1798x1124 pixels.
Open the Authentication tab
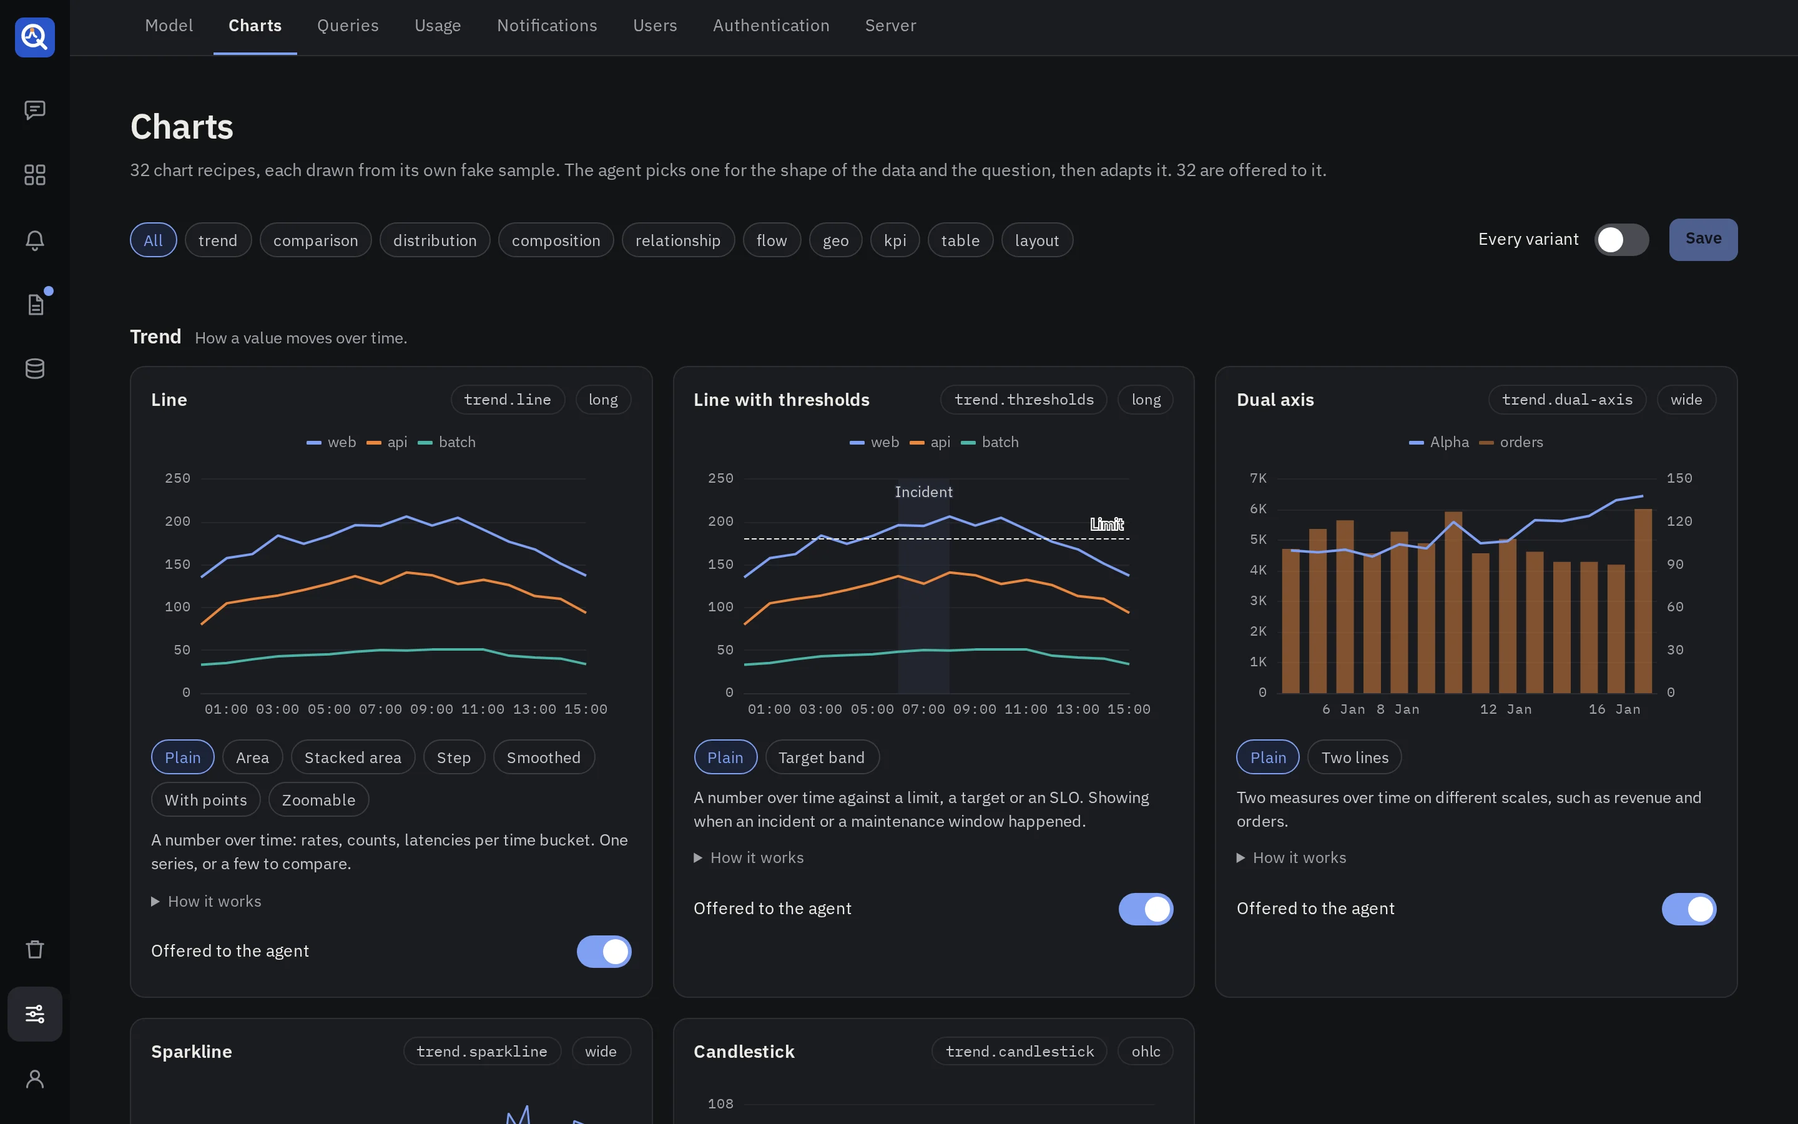point(771,25)
